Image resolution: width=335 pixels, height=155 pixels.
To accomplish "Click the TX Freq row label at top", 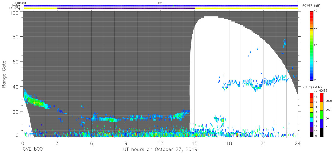I will (x=14, y=8).
